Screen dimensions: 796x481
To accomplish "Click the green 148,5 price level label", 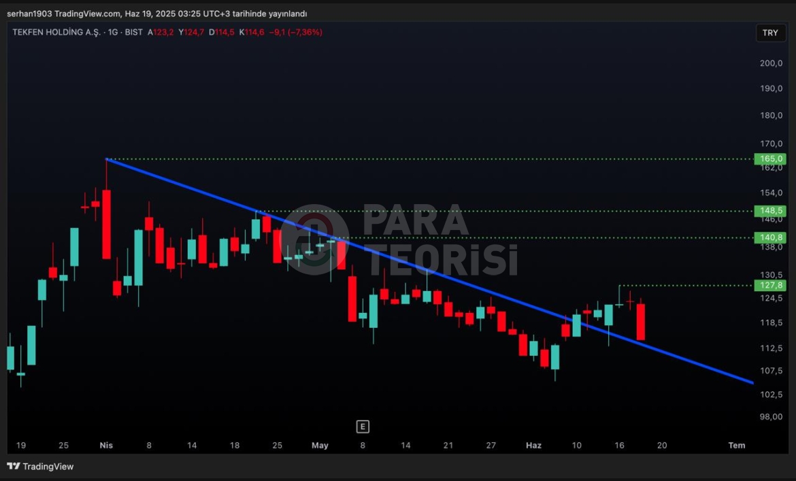I will pos(770,210).
